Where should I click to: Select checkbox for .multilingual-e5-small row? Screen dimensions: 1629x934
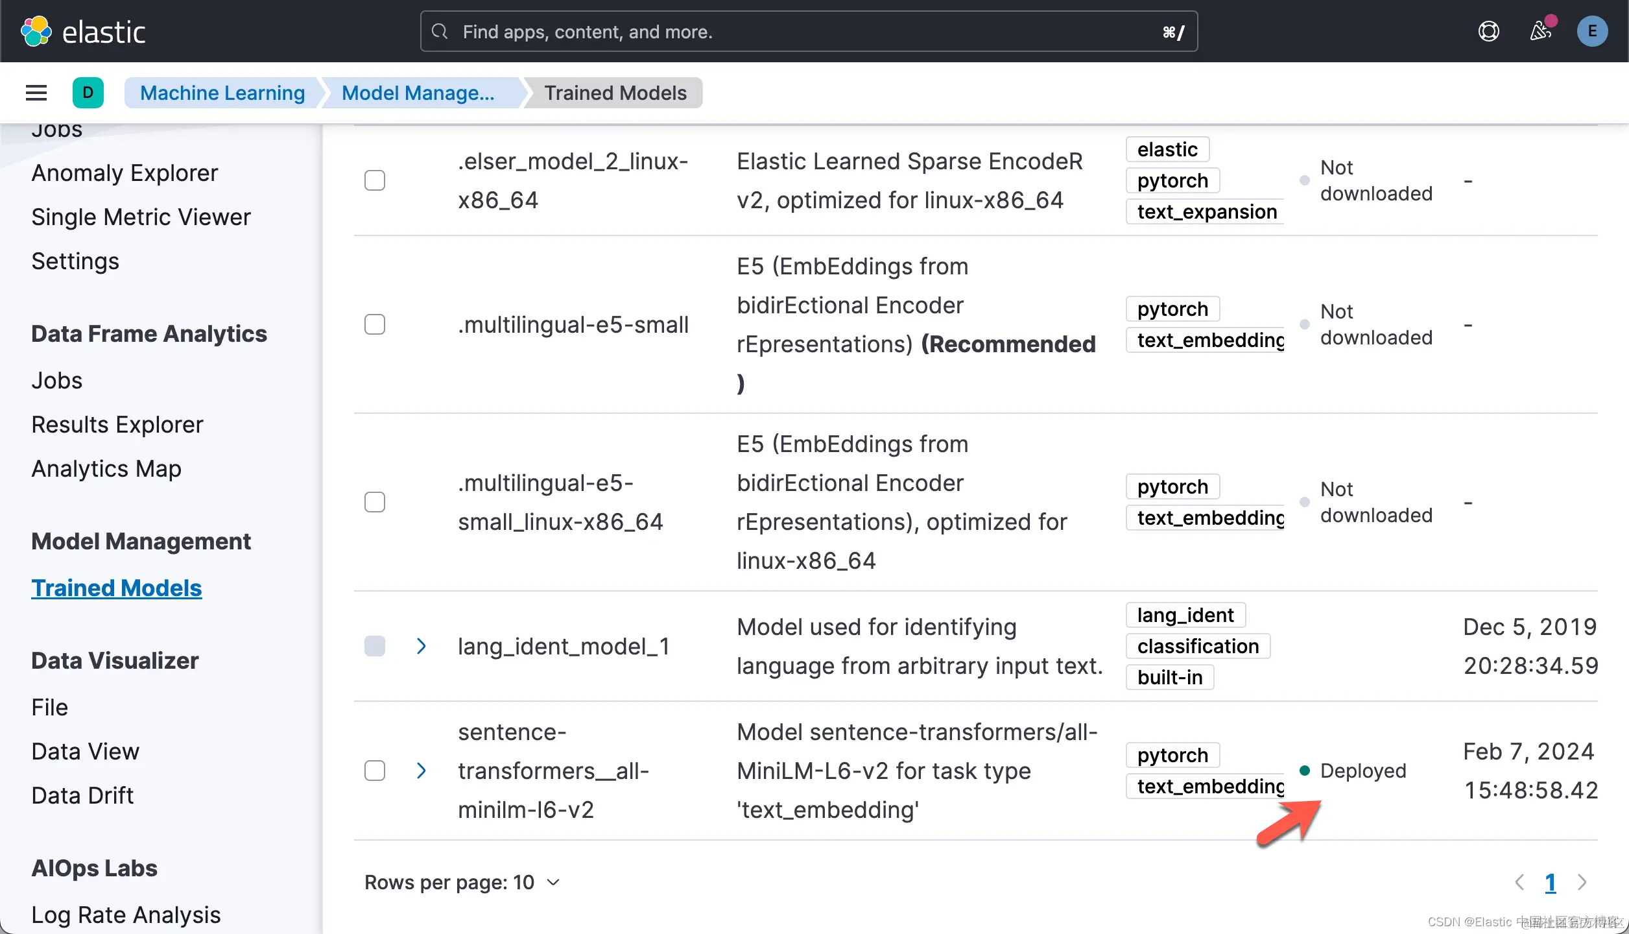click(x=375, y=324)
